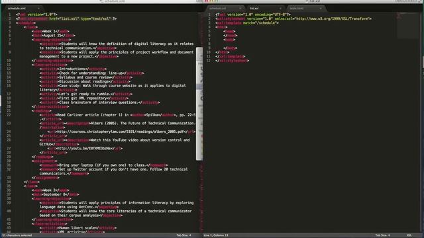Click the right editor minimap preview
Viewport: 424px width, 238px height.
click(x=408, y=25)
